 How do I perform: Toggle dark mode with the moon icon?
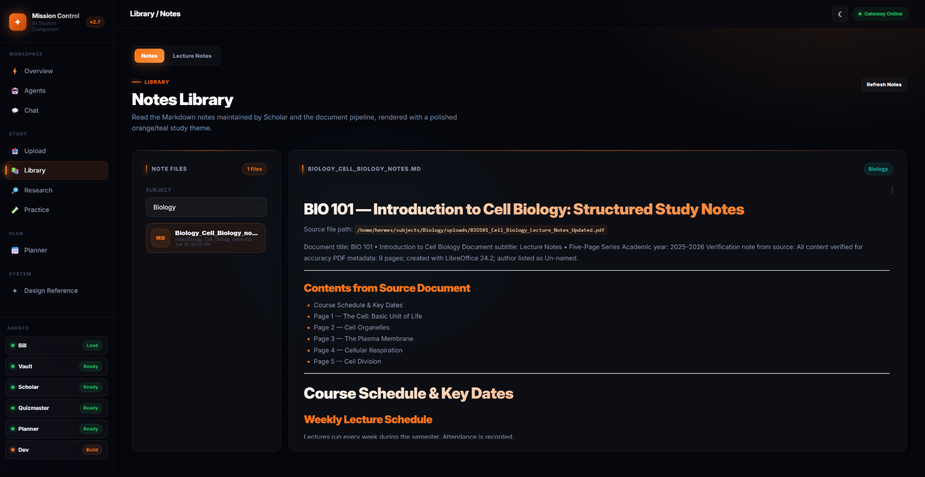[x=840, y=14]
